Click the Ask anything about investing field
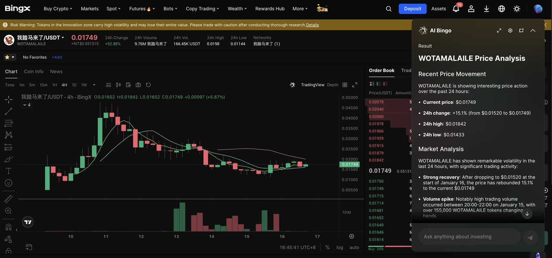The width and height of the screenshot is (552, 258). (469, 236)
